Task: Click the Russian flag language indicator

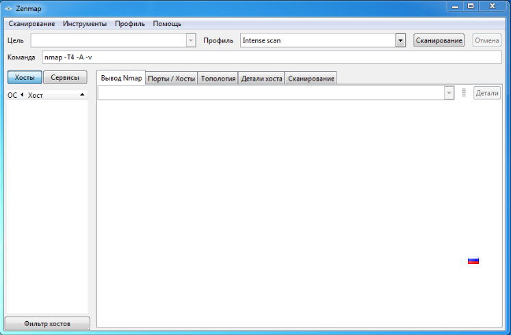Action: tap(473, 260)
